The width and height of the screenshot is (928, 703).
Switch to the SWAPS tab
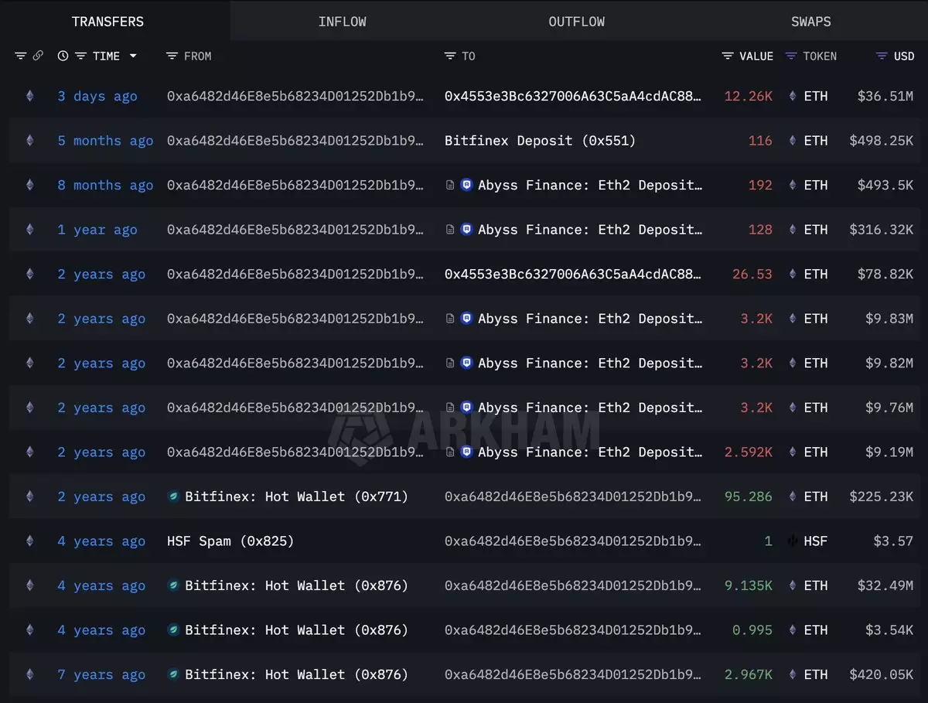[x=810, y=22]
